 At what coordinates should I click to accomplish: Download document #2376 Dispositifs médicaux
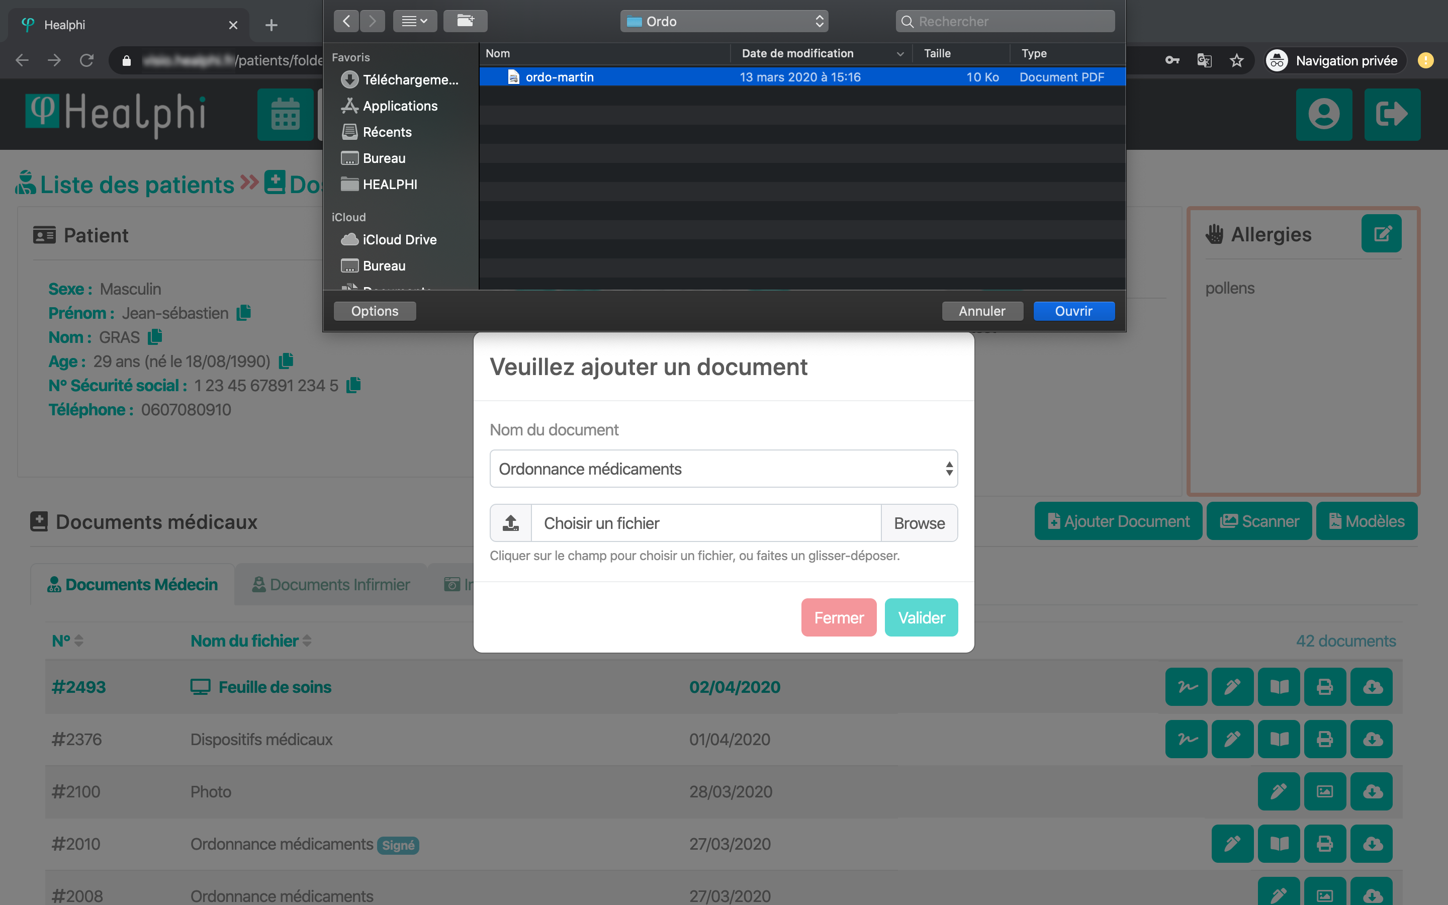1372,739
